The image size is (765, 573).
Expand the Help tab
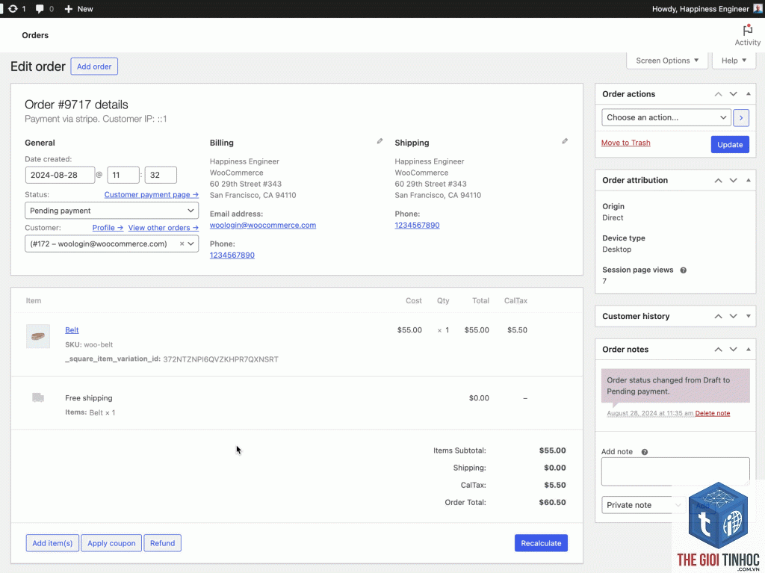(734, 61)
